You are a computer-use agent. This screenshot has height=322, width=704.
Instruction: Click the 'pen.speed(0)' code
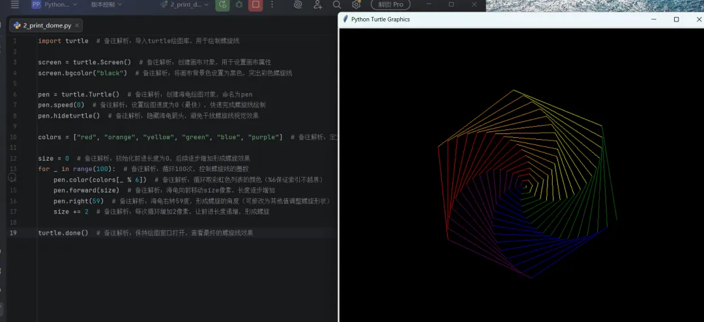pyautogui.click(x=61, y=105)
